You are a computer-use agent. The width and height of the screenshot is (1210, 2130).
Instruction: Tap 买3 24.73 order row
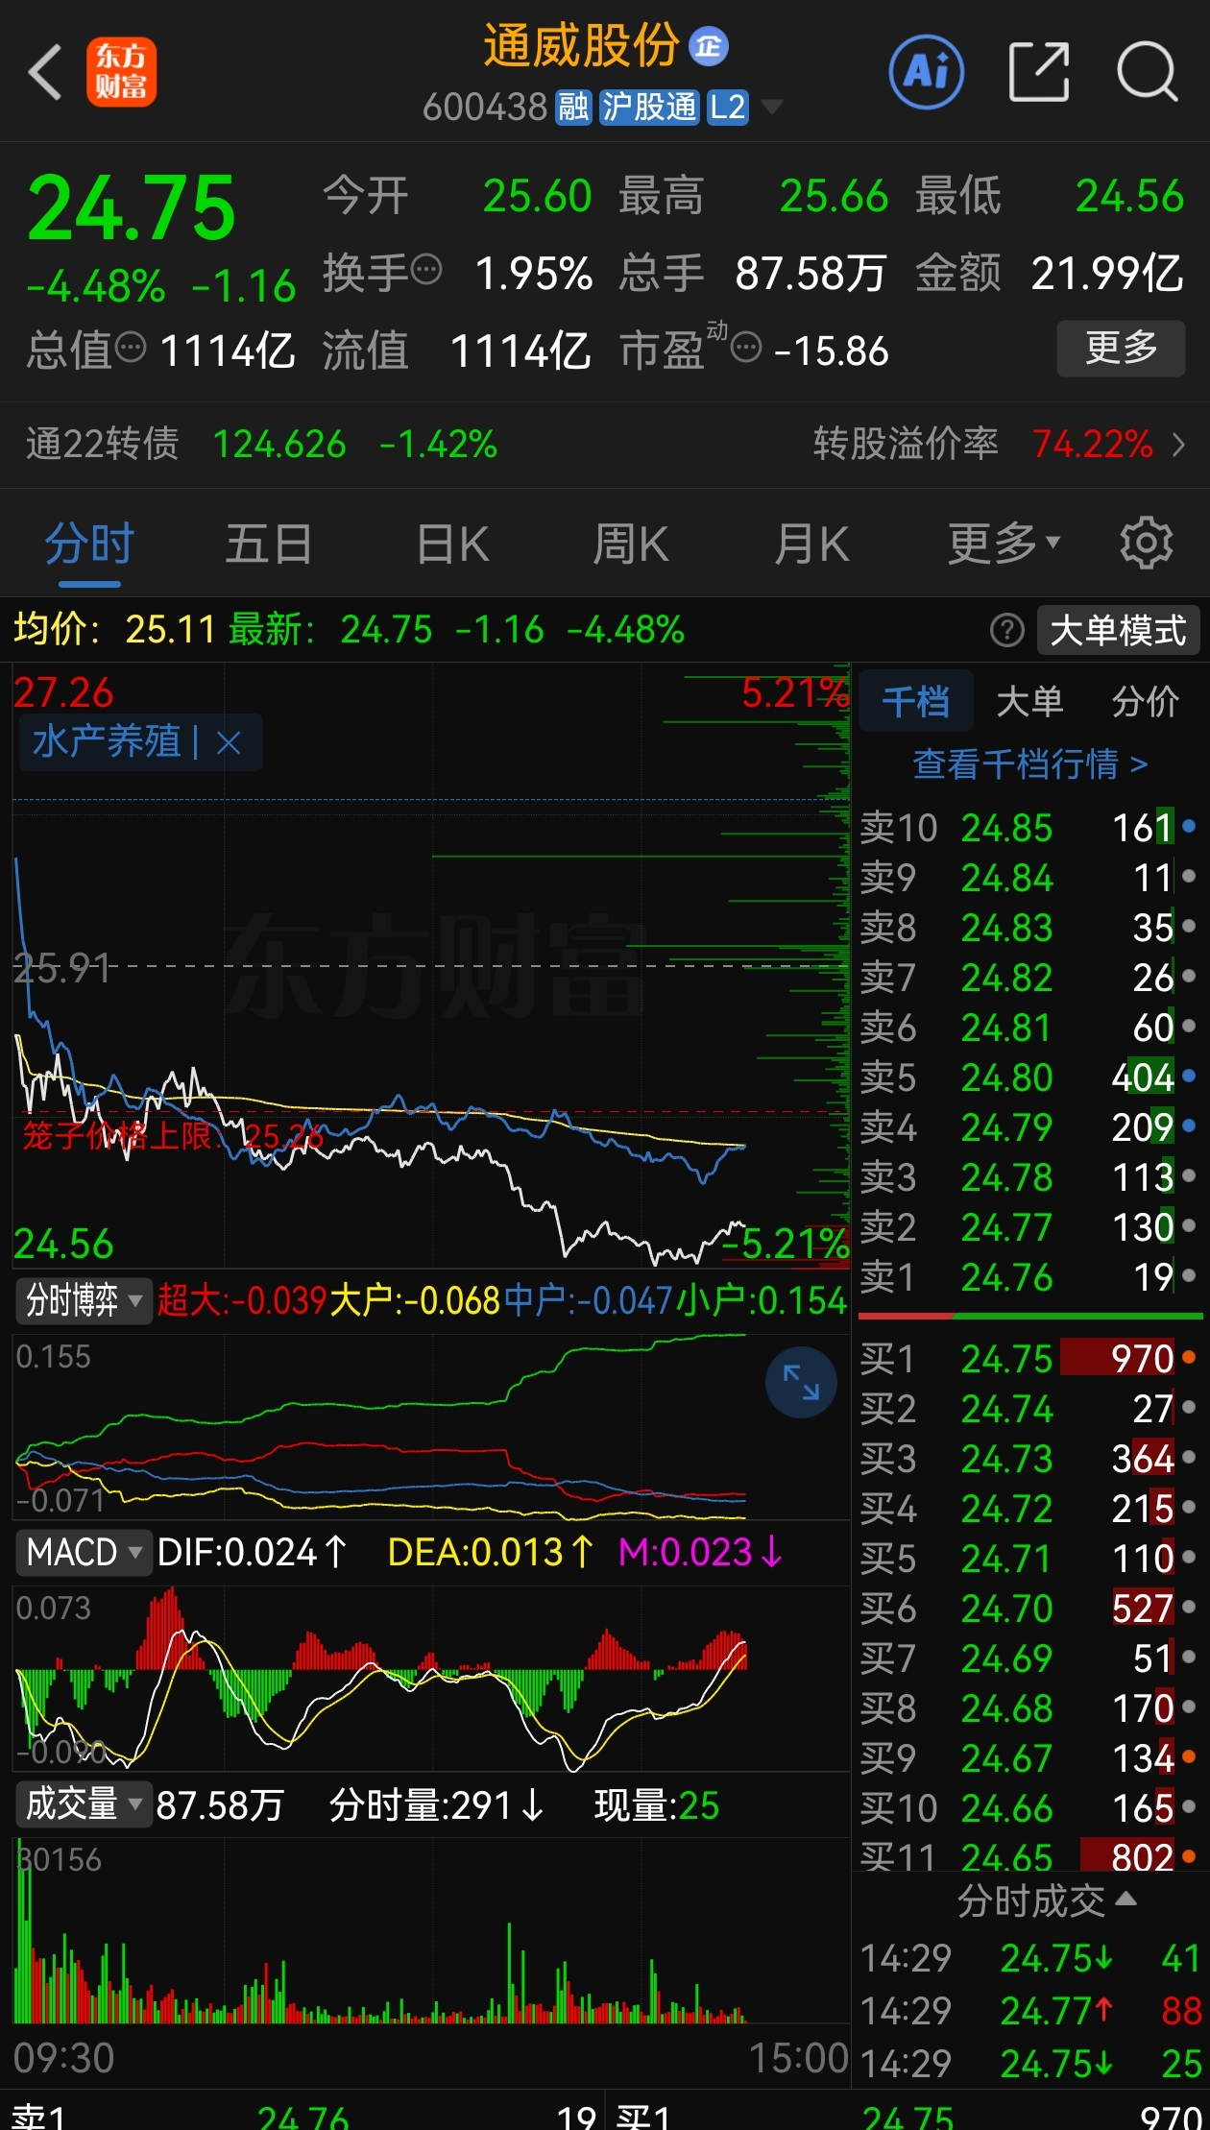(1029, 1459)
